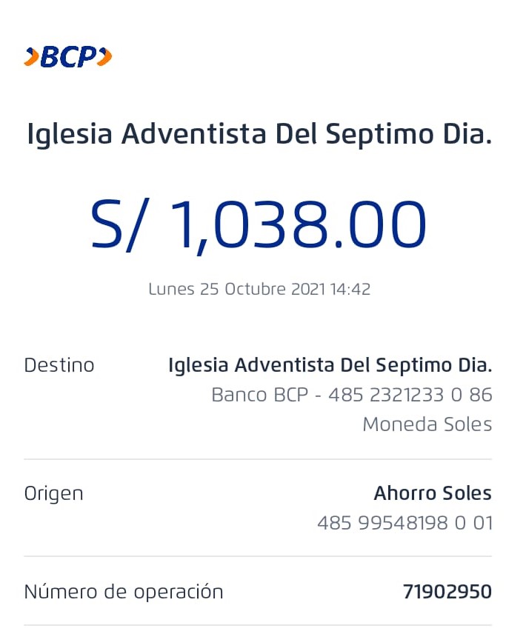
Task: Select operation number 71902950
Action: pos(447,592)
